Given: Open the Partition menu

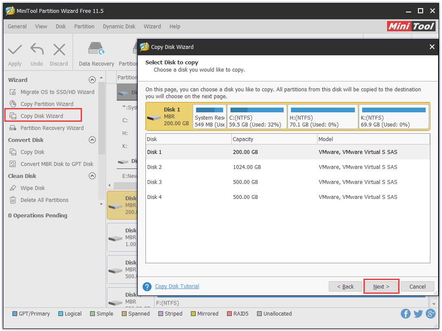Looking at the screenshot, I should coord(84,27).
